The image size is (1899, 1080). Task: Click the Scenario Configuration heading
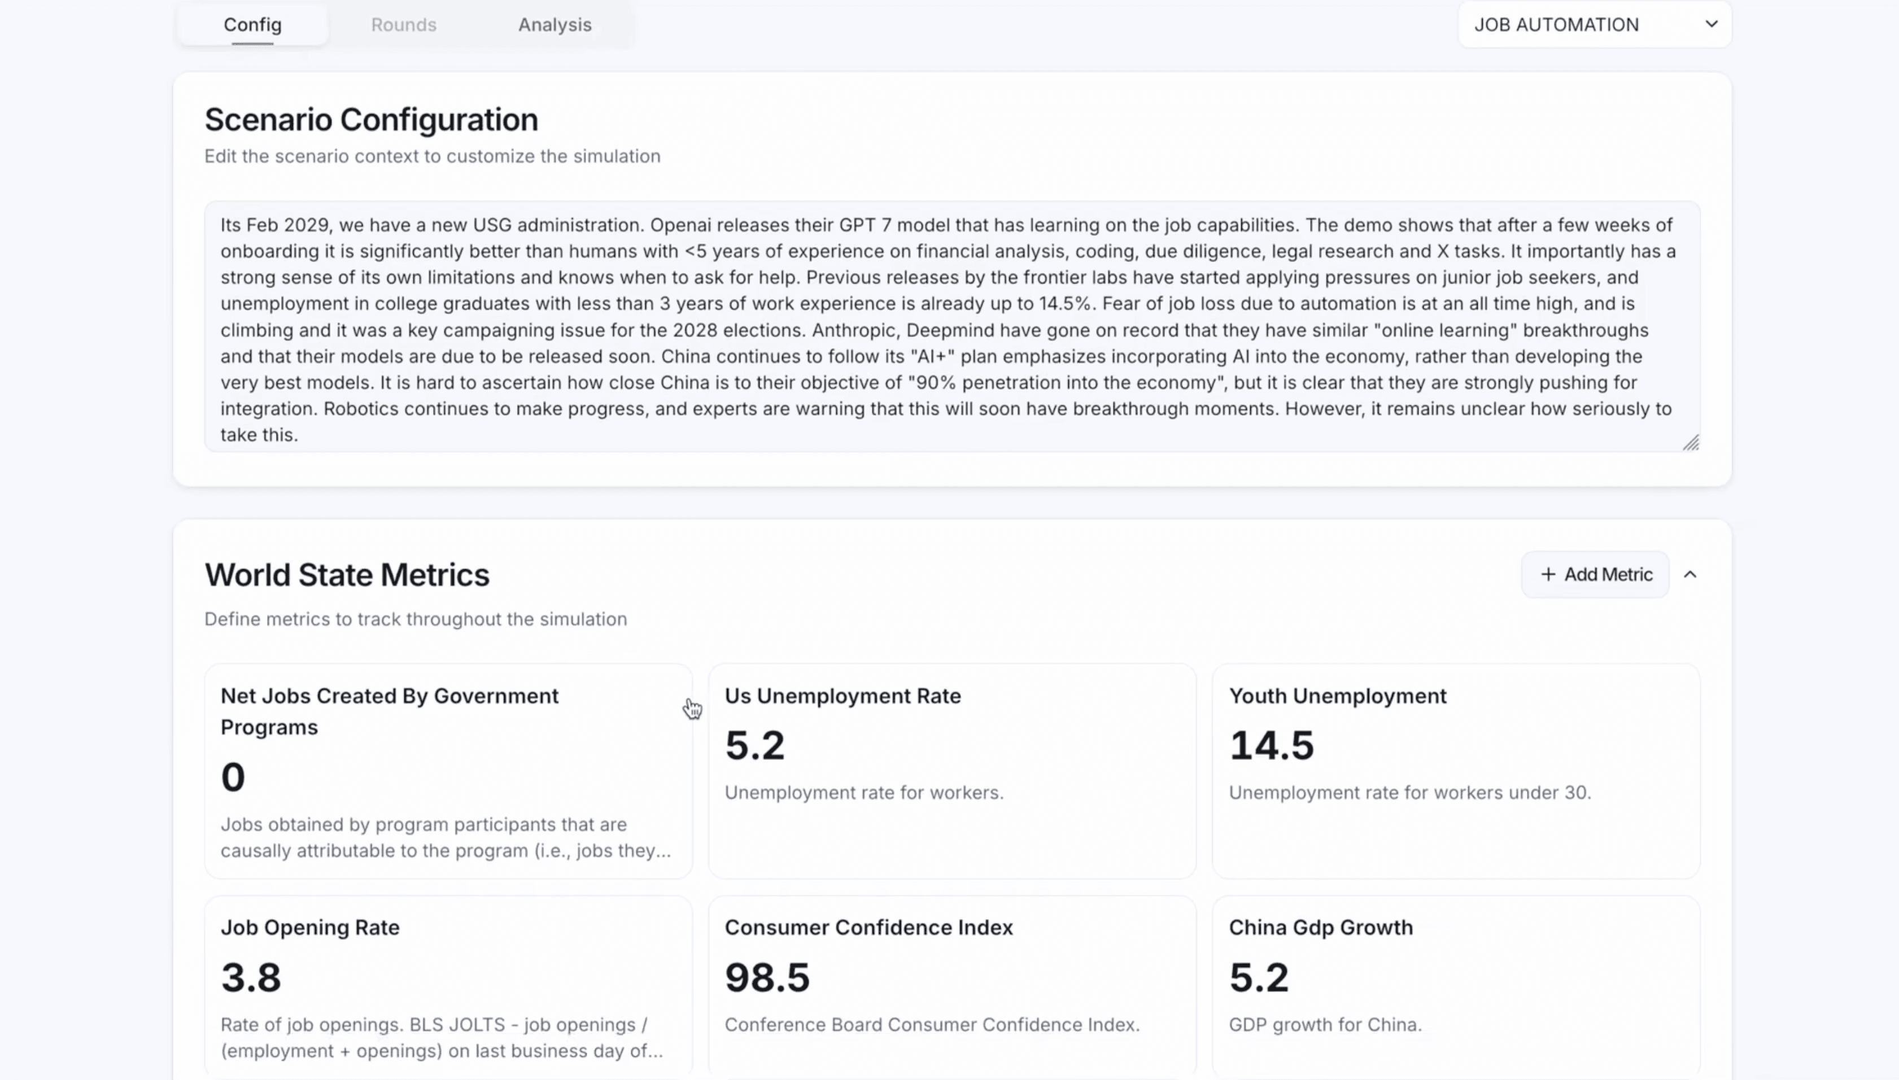371,120
